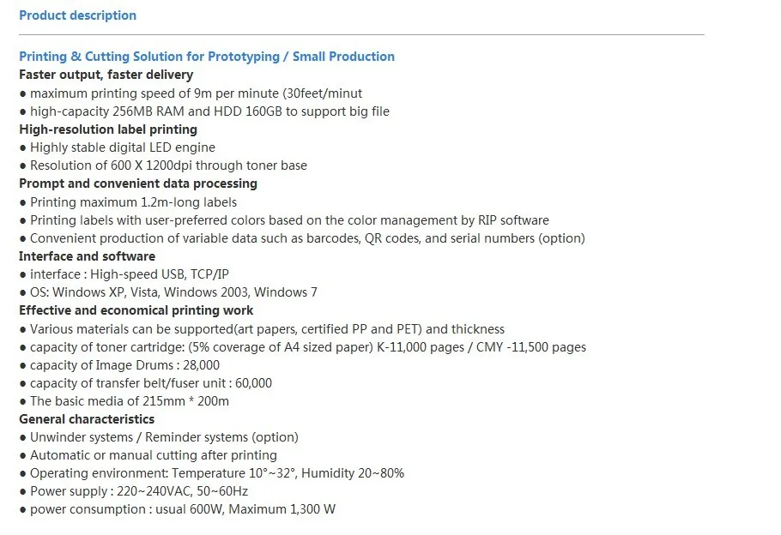This screenshot has width=781, height=535.
Task: Click the Prompt and convenient data processing heading
Action: point(138,183)
